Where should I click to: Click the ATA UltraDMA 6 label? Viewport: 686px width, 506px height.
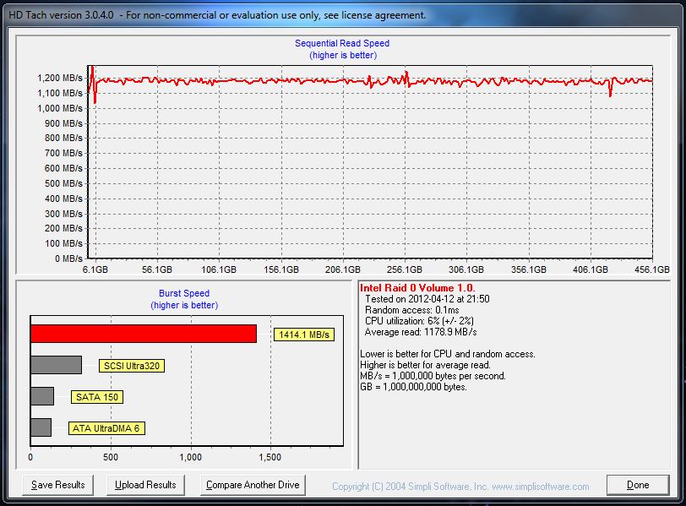point(106,428)
